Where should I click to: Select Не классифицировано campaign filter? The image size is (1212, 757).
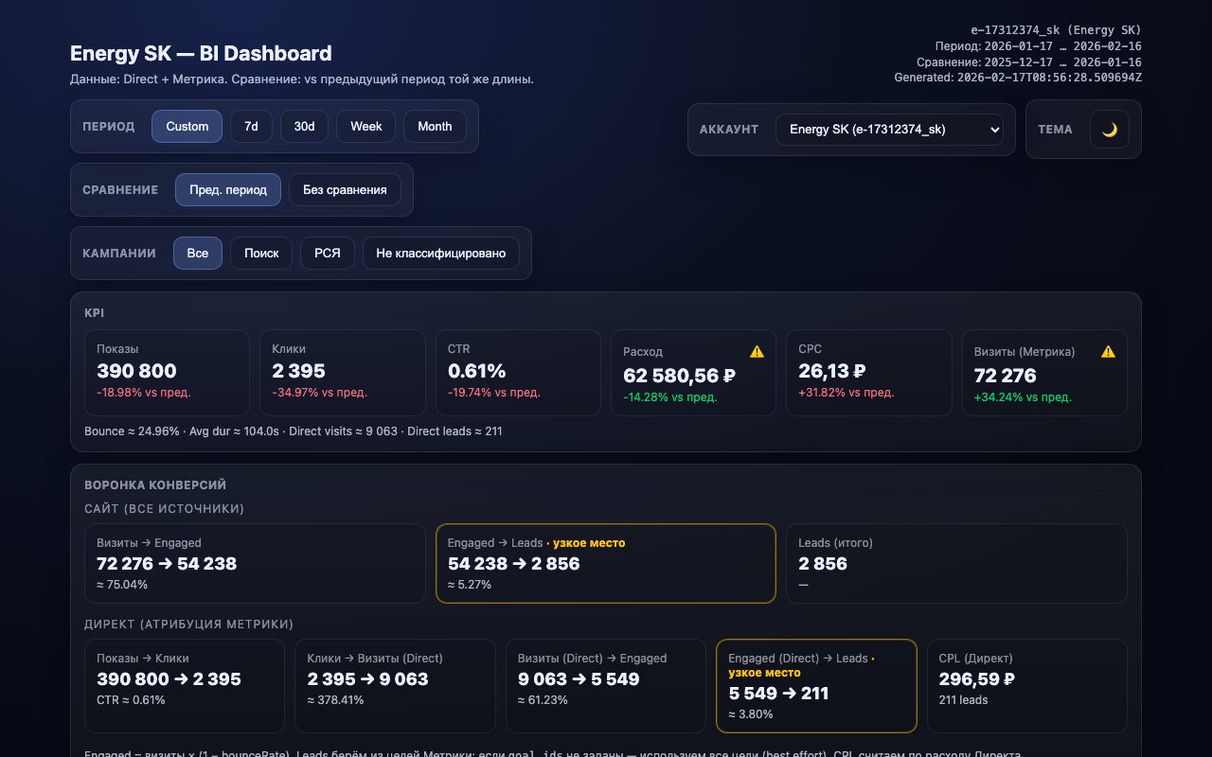[x=441, y=253]
